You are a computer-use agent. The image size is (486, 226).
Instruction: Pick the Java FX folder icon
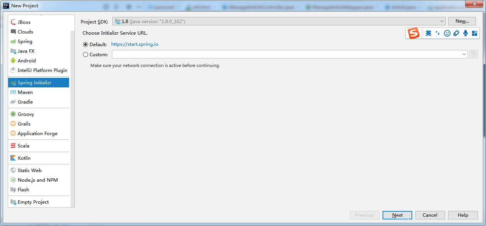pyautogui.click(x=13, y=51)
